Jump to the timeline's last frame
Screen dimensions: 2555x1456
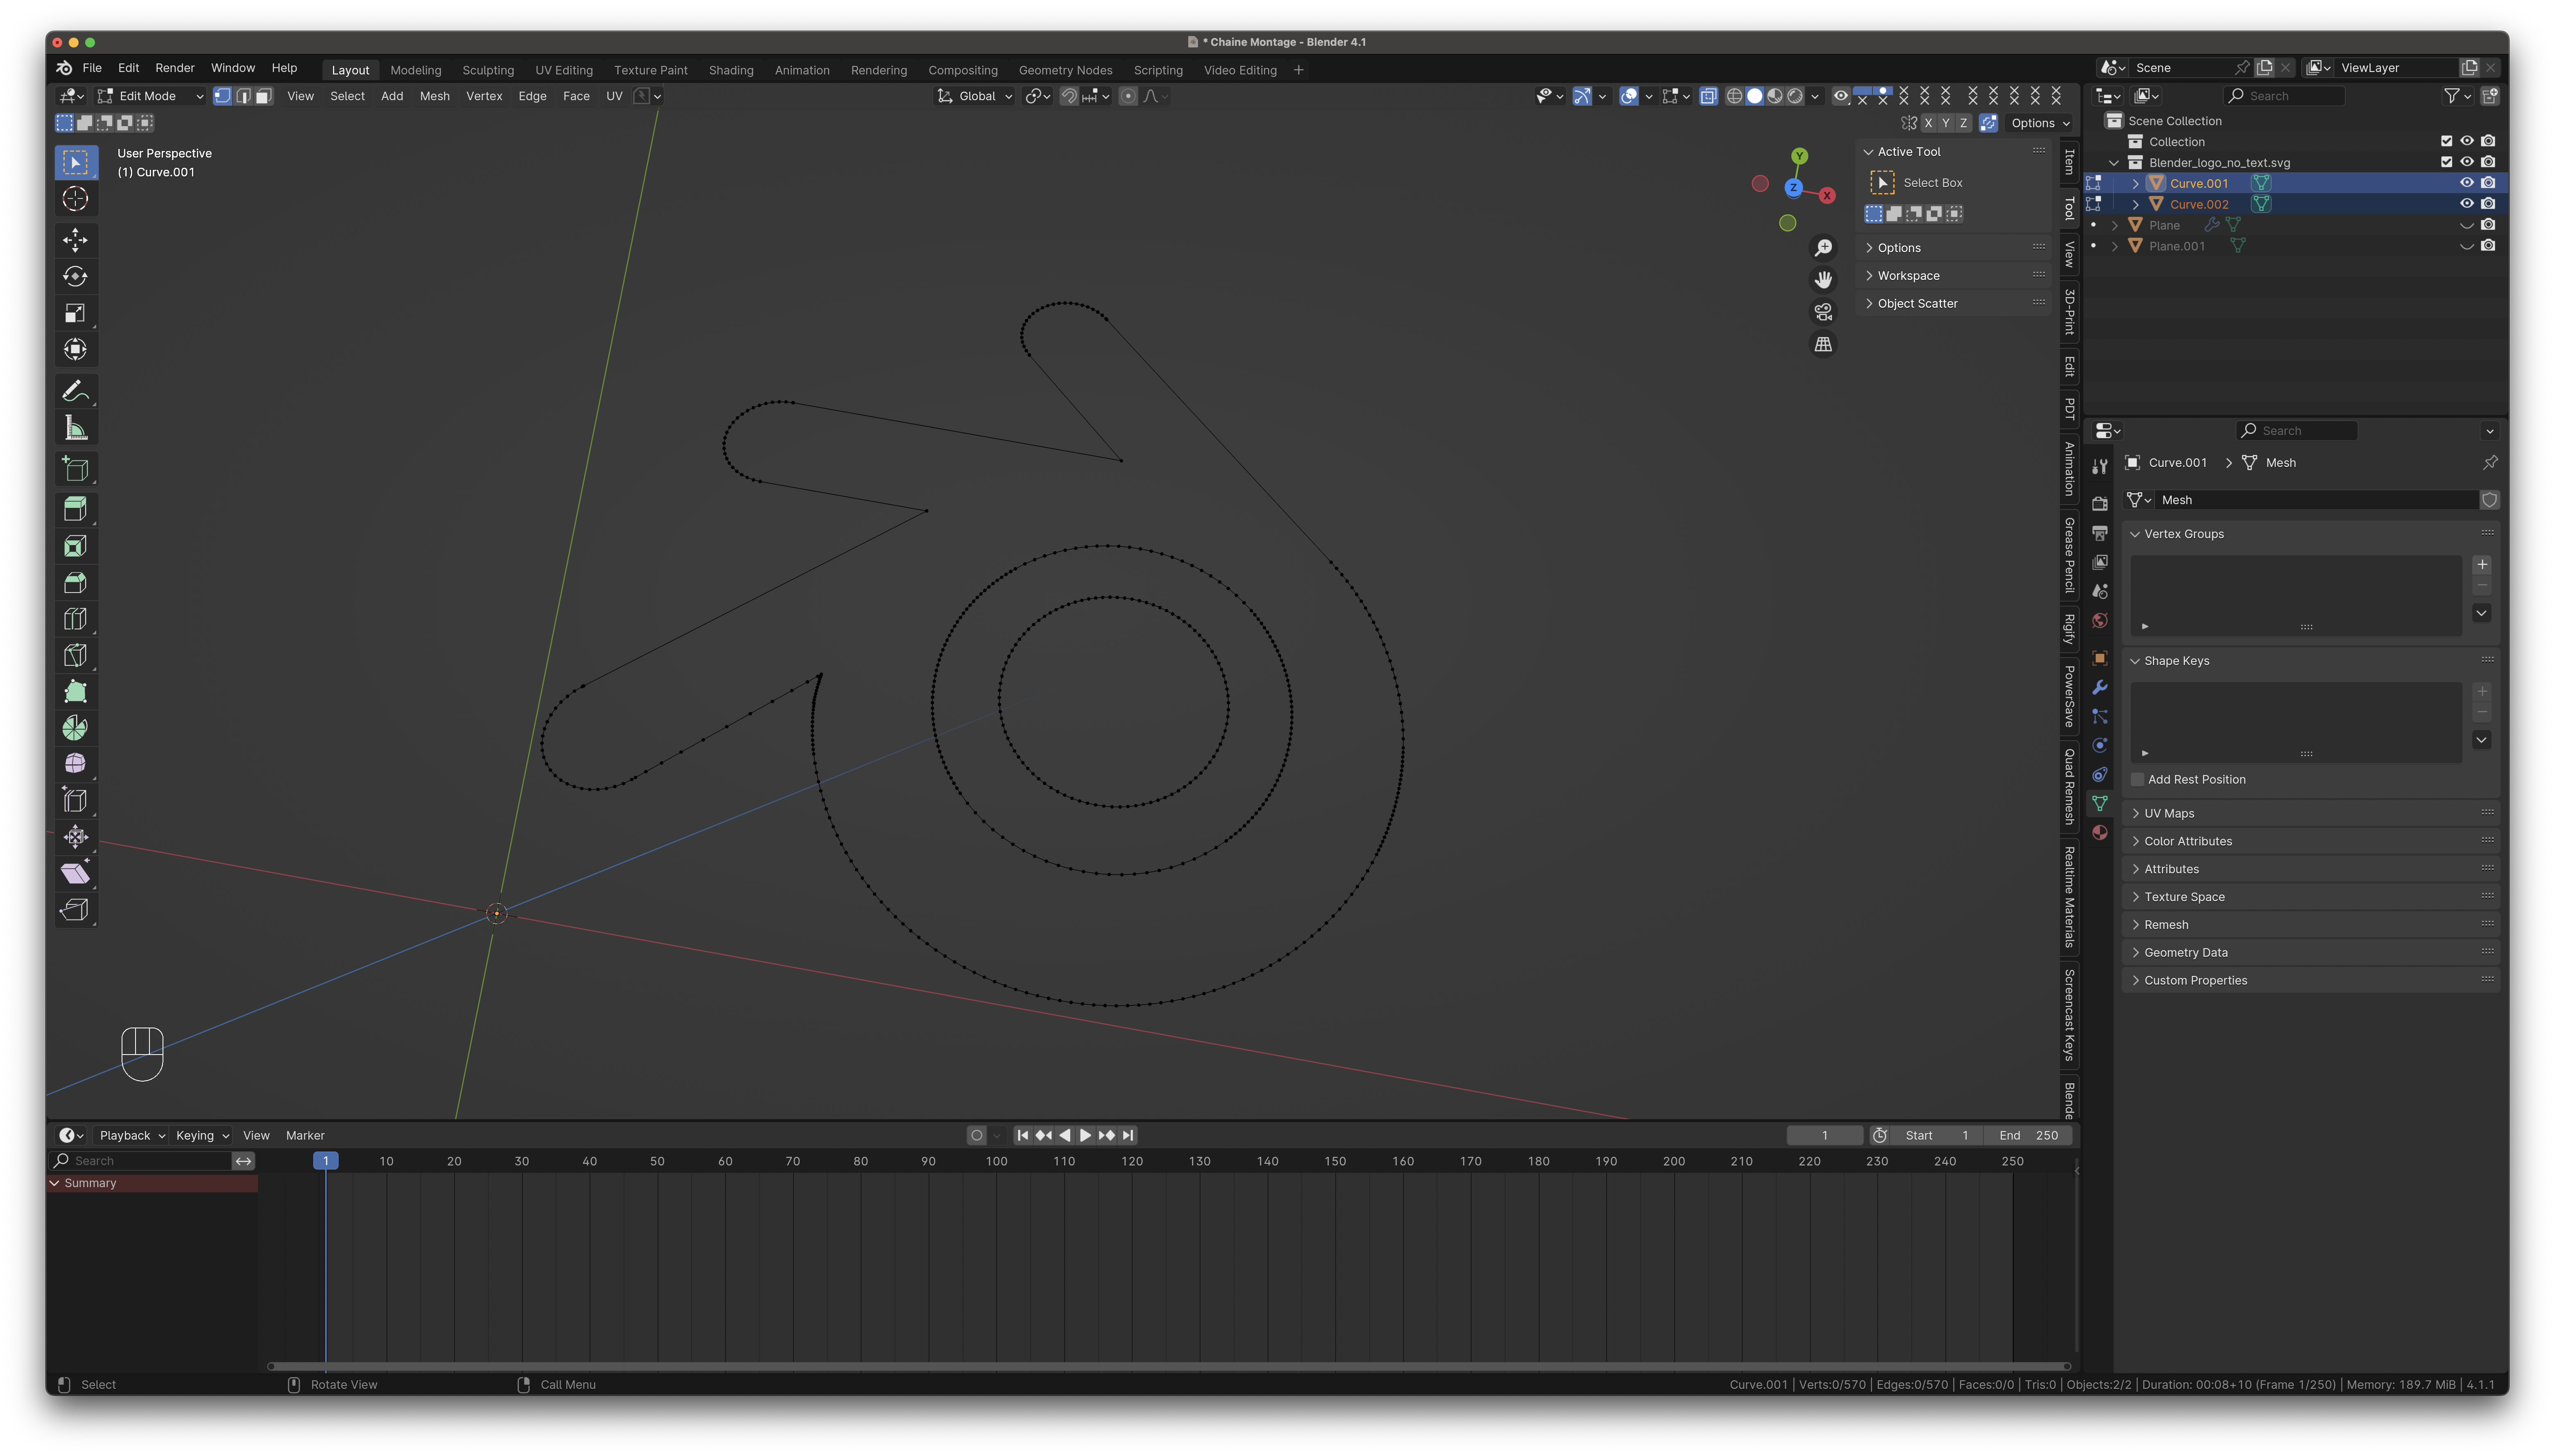coord(1128,1136)
